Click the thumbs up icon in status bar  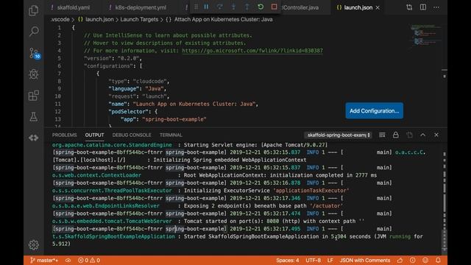[x=400, y=260]
